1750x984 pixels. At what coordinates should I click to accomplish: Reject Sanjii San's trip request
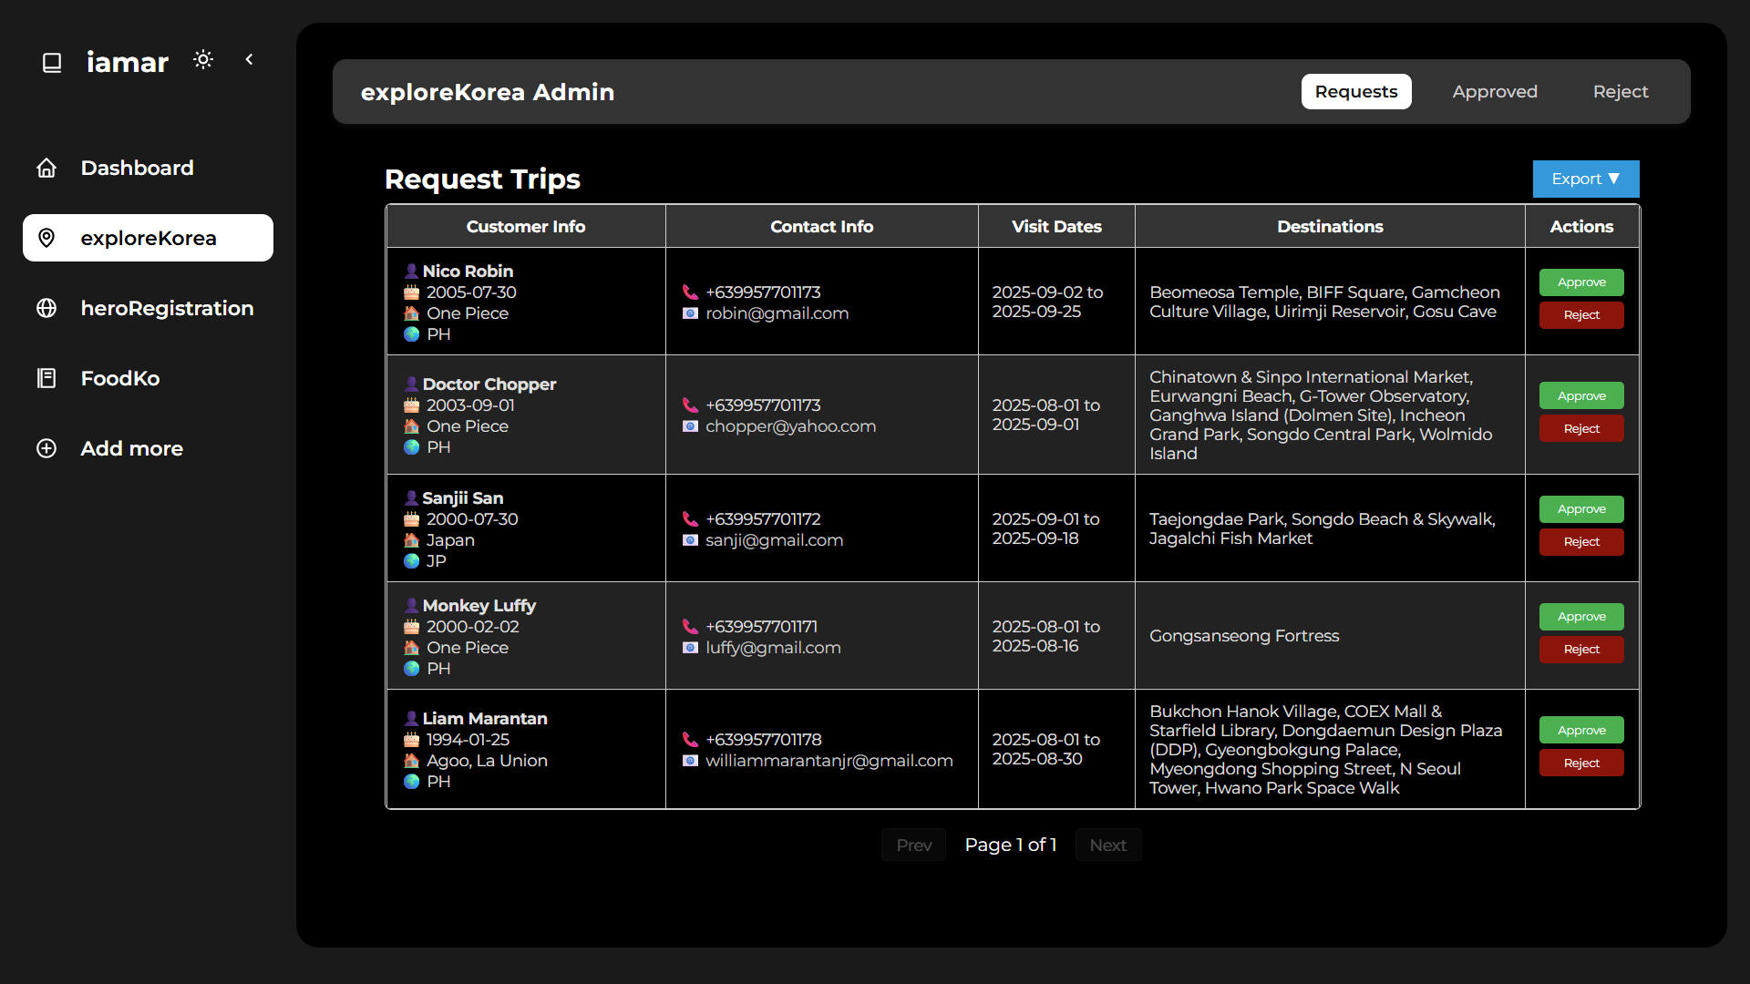1580,542
